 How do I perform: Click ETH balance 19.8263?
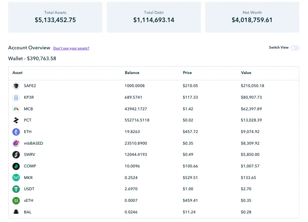(132, 132)
